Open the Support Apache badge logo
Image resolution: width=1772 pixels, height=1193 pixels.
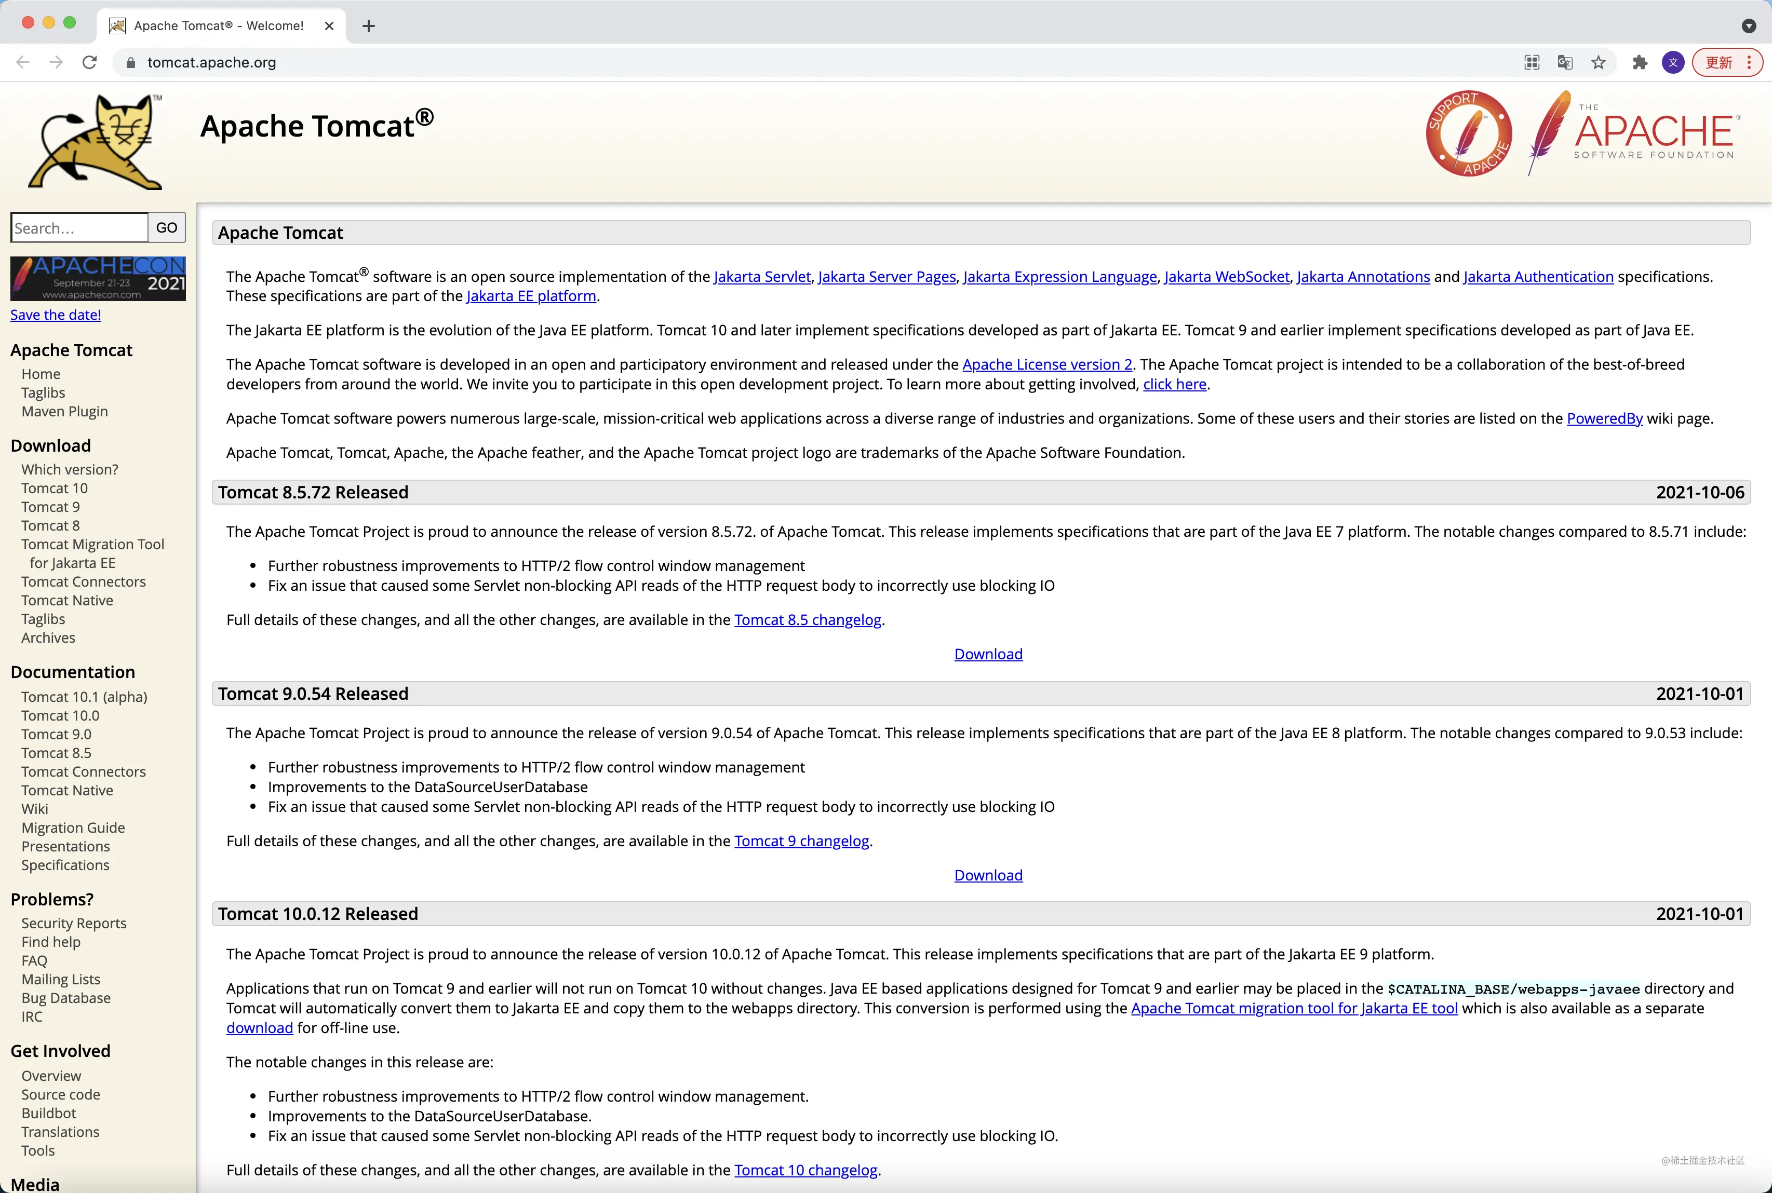[1468, 134]
